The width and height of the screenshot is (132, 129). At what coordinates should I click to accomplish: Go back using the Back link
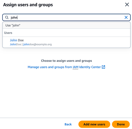(x=68, y=124)
